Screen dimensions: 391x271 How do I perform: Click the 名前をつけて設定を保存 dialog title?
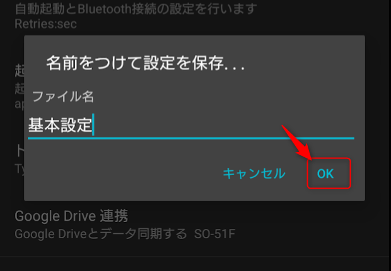click(x=146, y=63)
